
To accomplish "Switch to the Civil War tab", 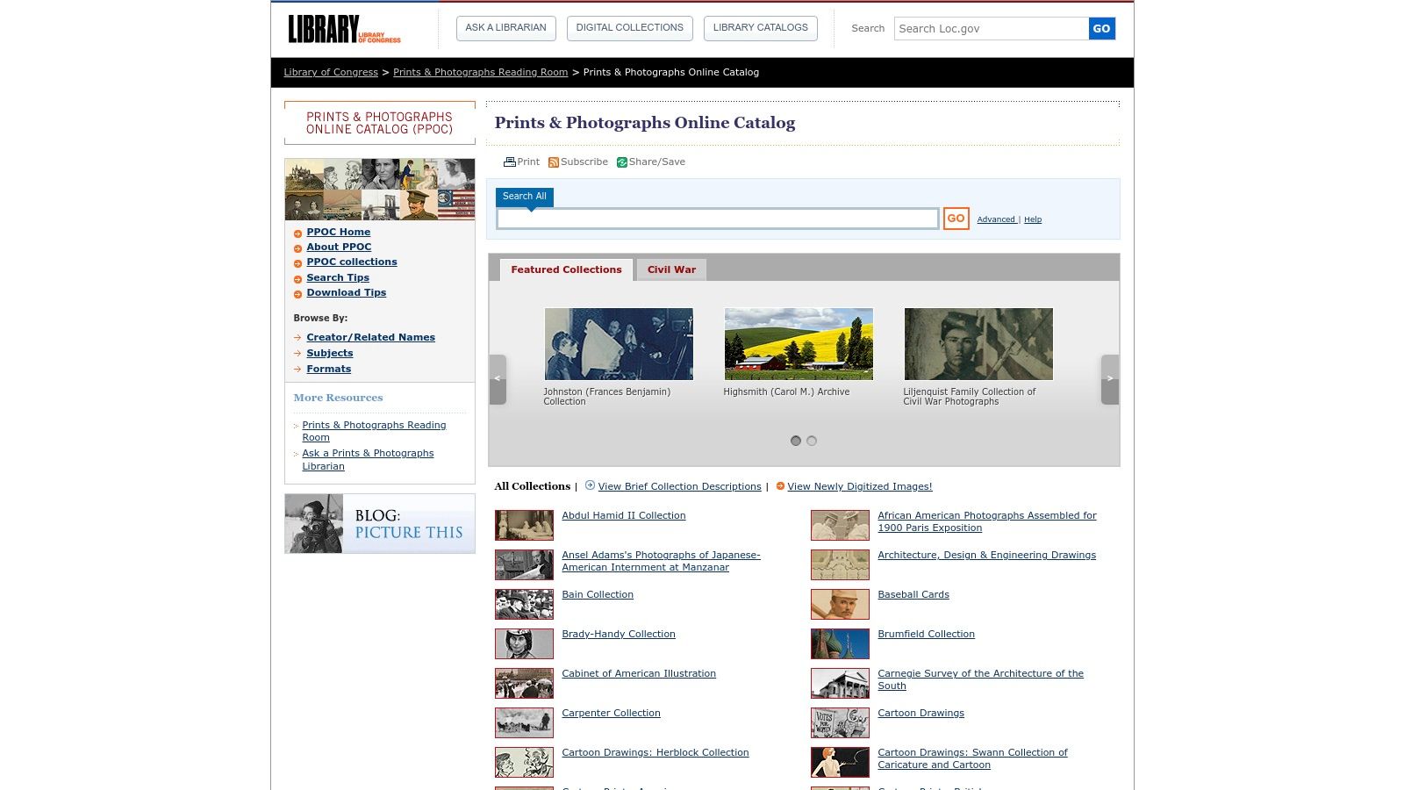I will click(671, 269).
